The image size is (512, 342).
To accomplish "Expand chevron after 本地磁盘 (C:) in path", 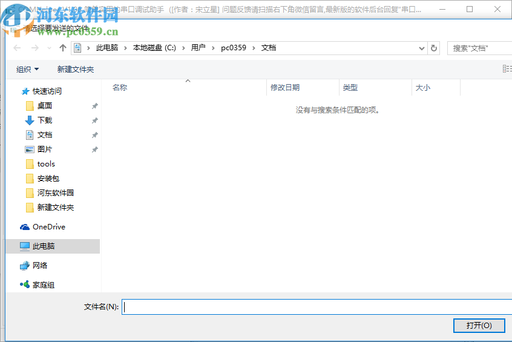I will pyautogui.click(x=183, y=48).
